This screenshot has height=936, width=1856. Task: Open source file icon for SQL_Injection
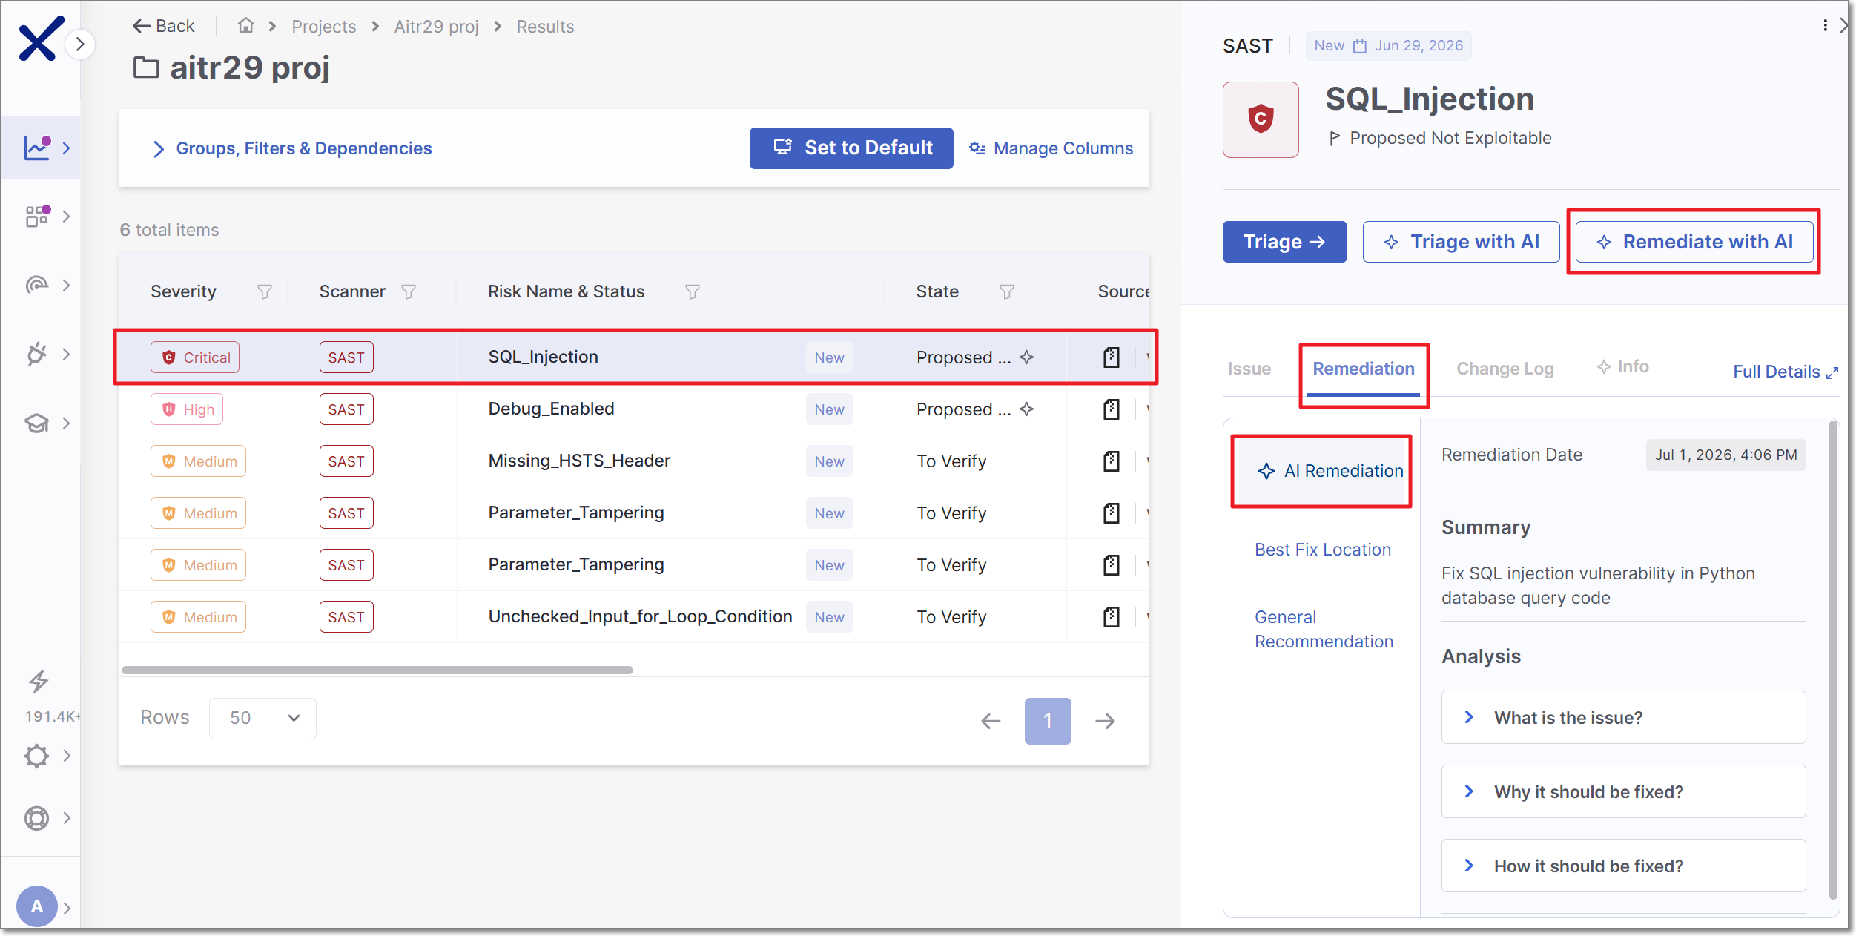(1111, 357)
